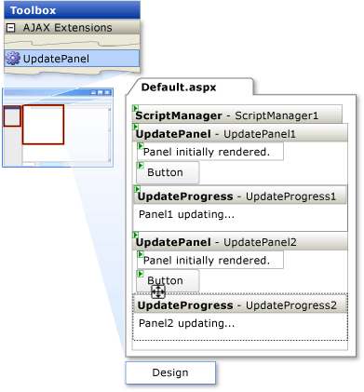The width and height of the screenshot is (364, 392).
Task: Click the glyph on UpdatePanel2's rendered label
Action: pyautogui.click(x=141, y=254)
